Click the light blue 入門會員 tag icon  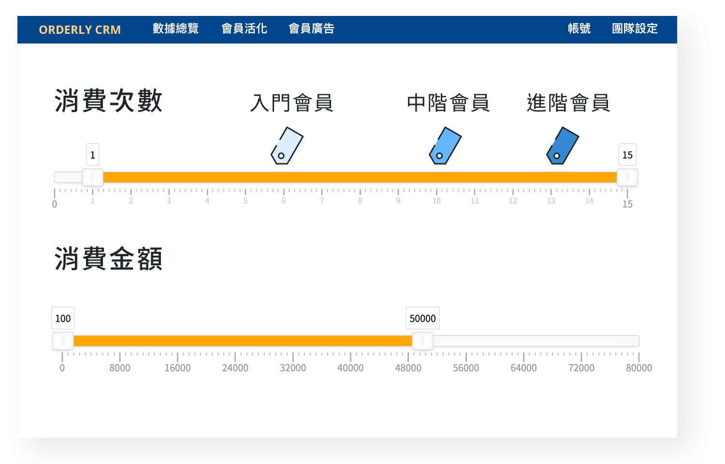click(287, 146)
